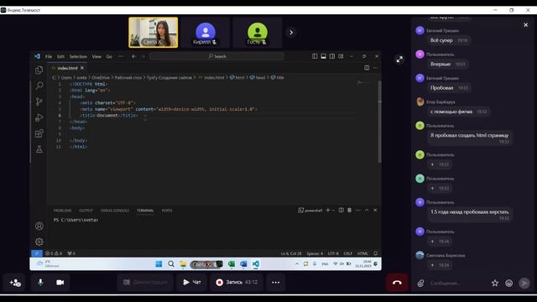Change encoding via UTF-8 status item
This screenshot has height=302, width=537.
pyautogui.click(x=333, y=253)
